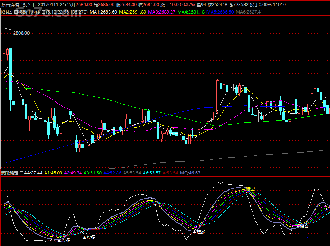Screen dimensions: 330x246
Task: Click the 2808.00 high price label
Action: point(21,33)
